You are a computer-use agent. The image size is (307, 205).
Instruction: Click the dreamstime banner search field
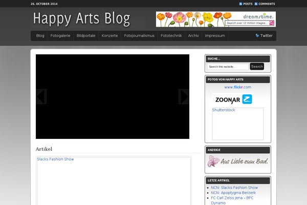(247, 23)
